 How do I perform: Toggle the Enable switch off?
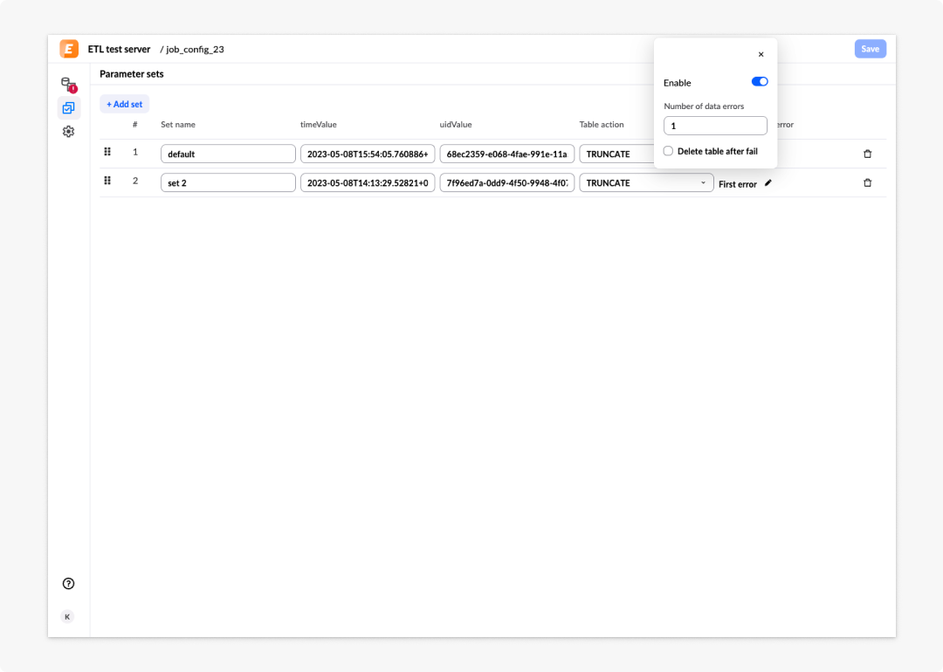(760, 82)
